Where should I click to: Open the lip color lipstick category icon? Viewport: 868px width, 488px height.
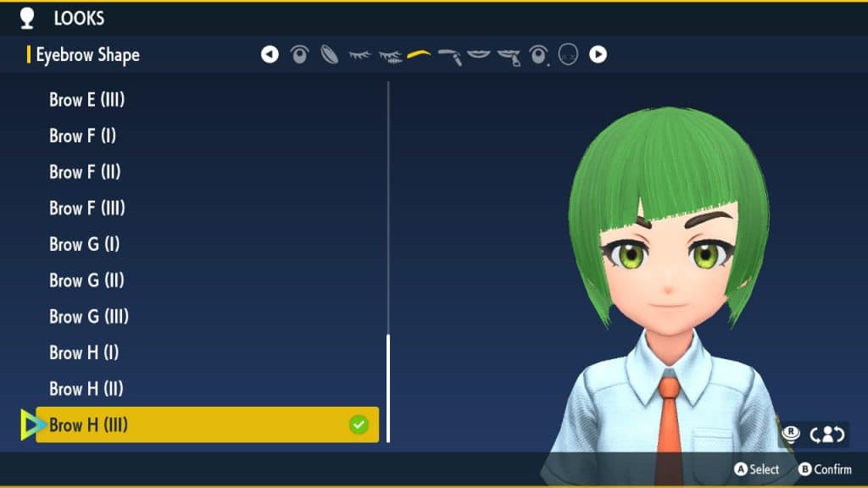(x=509, y=57)
